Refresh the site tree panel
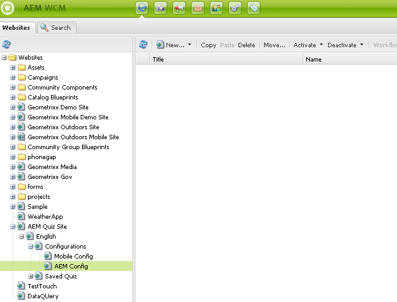The height and width of the screenshot is (302, 397). coord(7,45)
